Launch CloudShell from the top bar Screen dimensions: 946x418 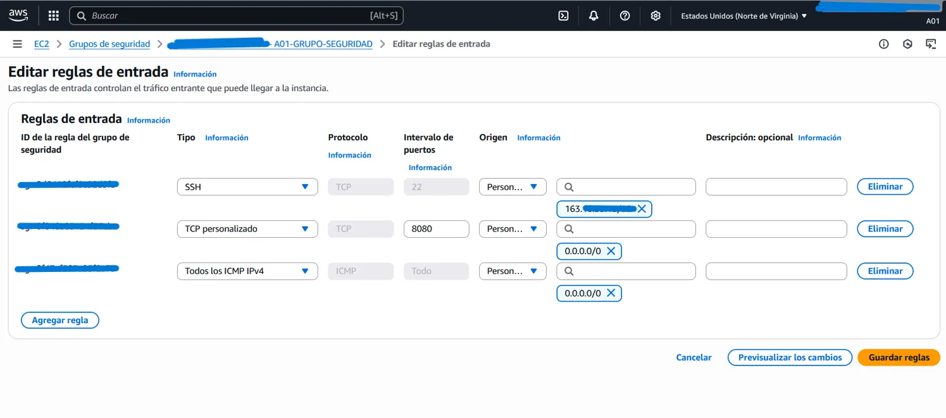[563, 16]
